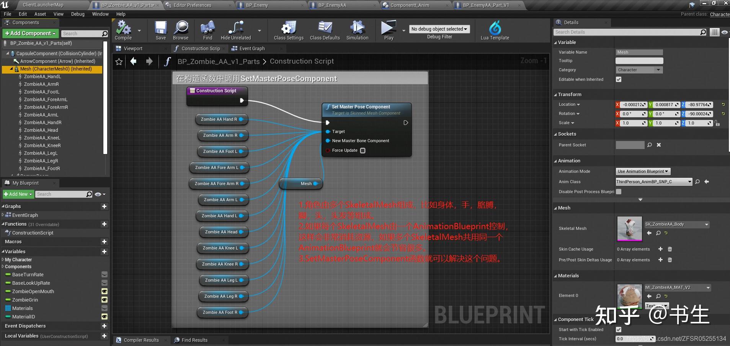This screenshot has width=730, height=346.
Task: Click Add New in My Blueprint panel
Action: (18, 194)
